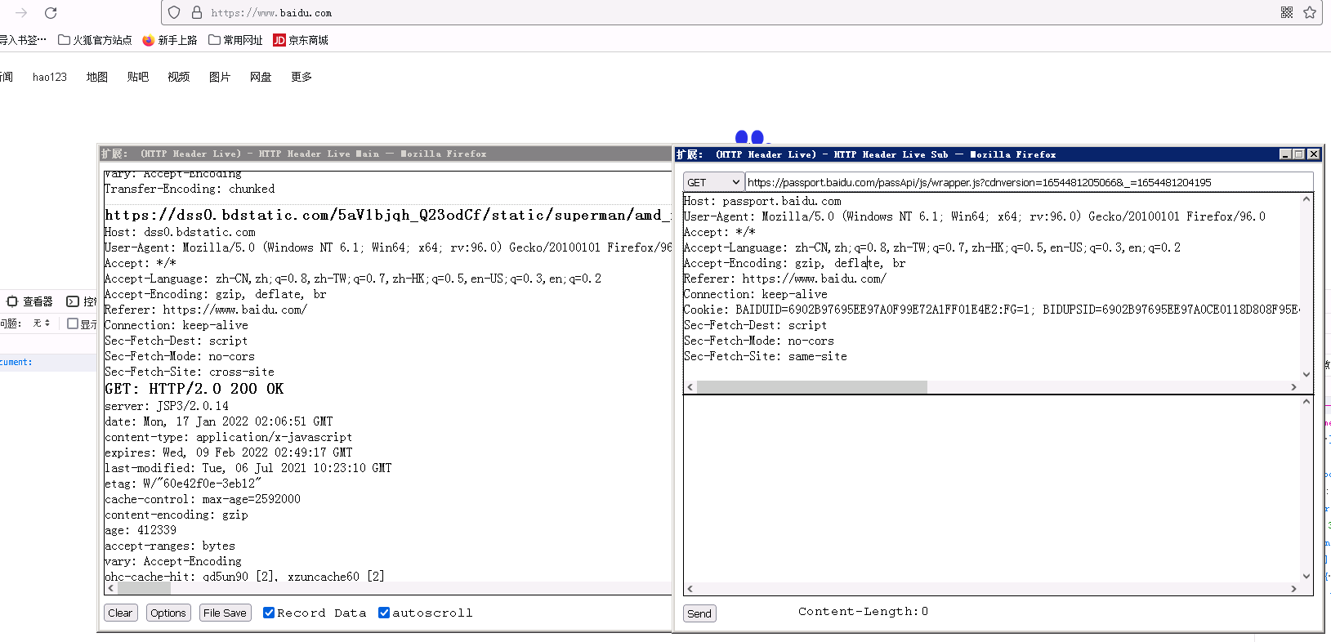Click the 'Transfer-Encoding: chunked' line
The height and width of the screenshot is (642, 1331).
190,189
